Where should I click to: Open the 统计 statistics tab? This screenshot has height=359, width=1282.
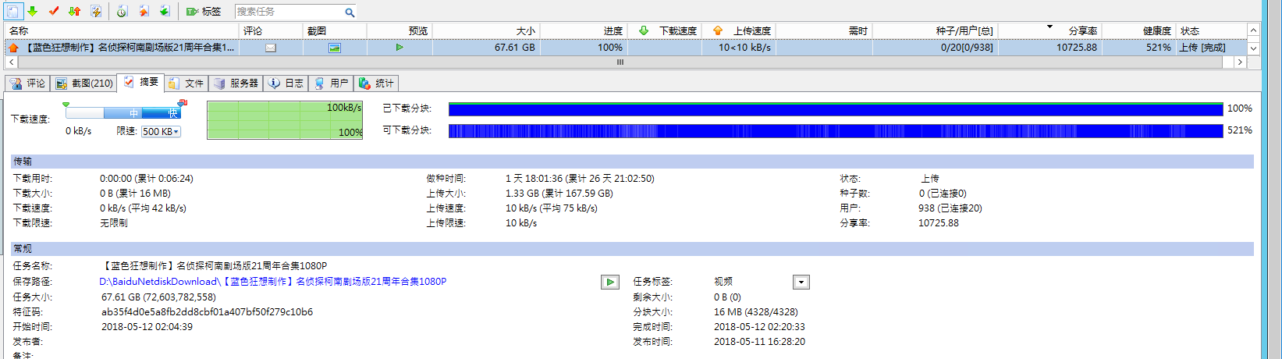pyautogui.click(x=376, y=83)
